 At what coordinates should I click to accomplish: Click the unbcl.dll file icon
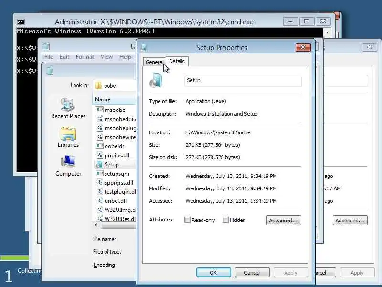(x=100, y=200)
